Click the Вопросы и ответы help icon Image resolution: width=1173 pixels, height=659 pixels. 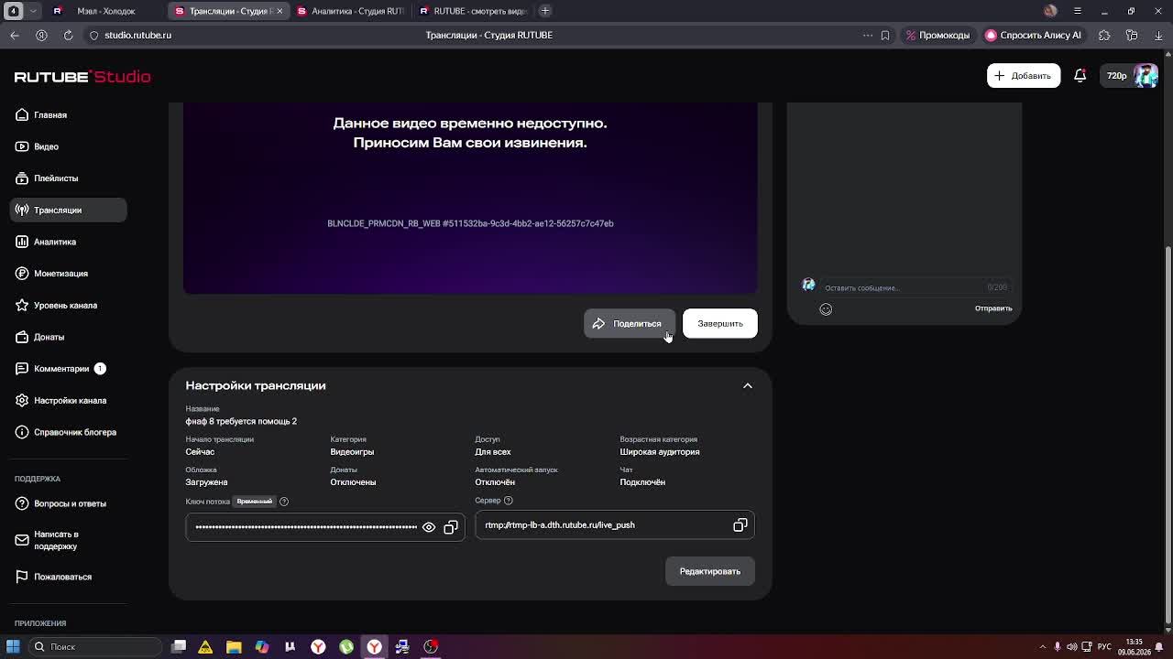tap(22, 503)
